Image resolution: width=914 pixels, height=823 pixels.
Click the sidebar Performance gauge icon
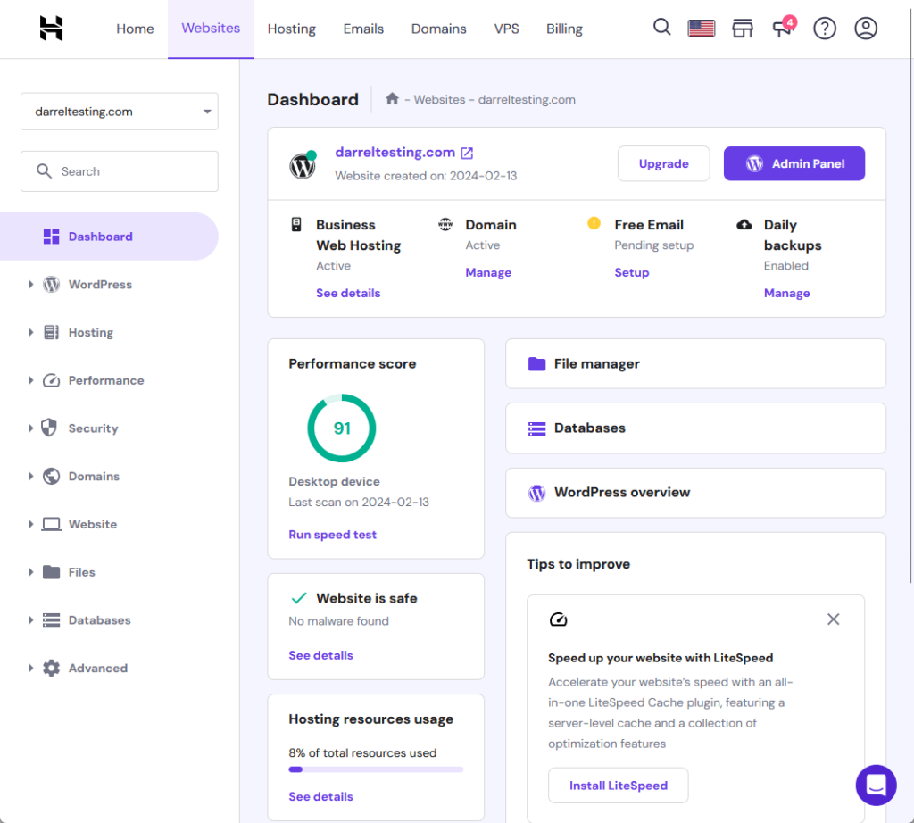tap(51, 380)
